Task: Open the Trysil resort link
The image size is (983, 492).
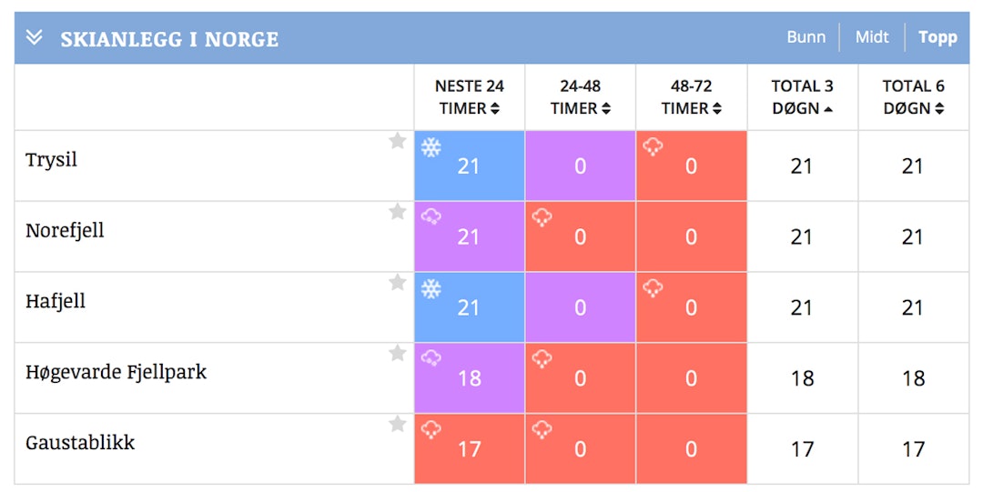Action: pyautogui.click(x=52, y=160)
